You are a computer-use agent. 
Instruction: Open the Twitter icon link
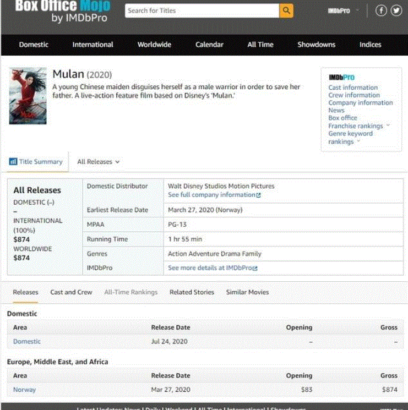tap(396, 10)
